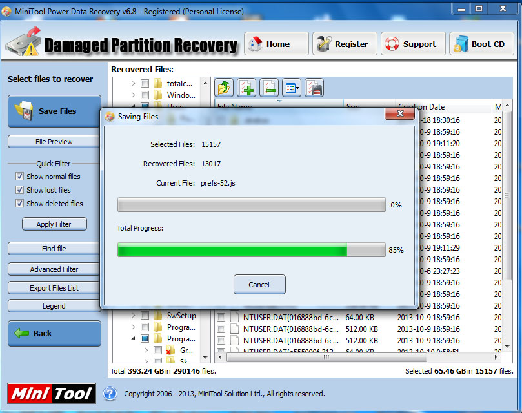The height and width of the screenshot is (413, 522).
Task: Click the file list scroll down arrow
Action: point(507,347)
